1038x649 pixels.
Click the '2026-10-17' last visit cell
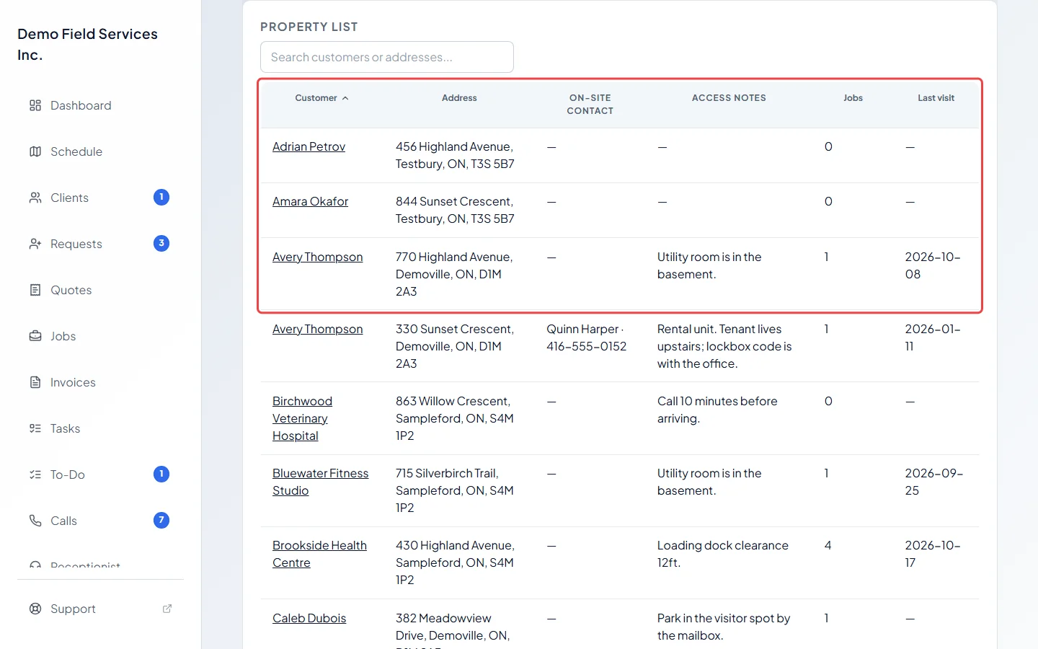click(933, 554)
